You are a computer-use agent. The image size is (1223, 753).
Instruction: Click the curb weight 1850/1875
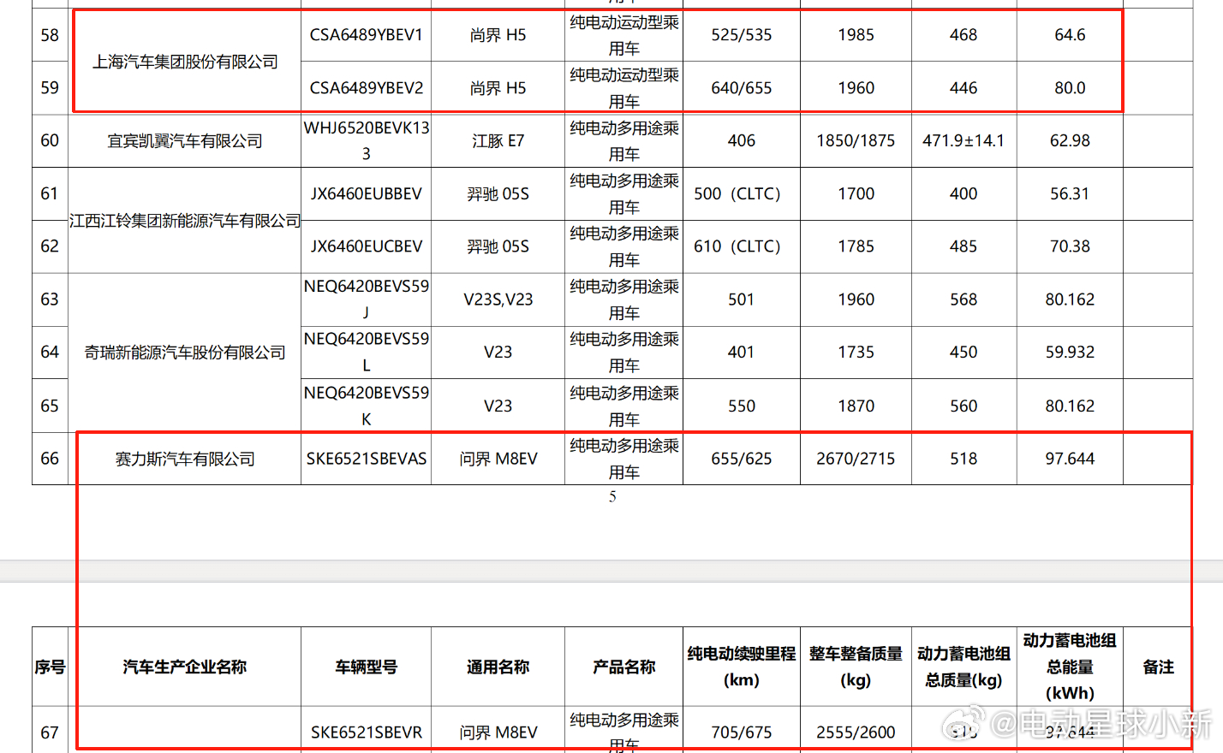click(856, 141)
